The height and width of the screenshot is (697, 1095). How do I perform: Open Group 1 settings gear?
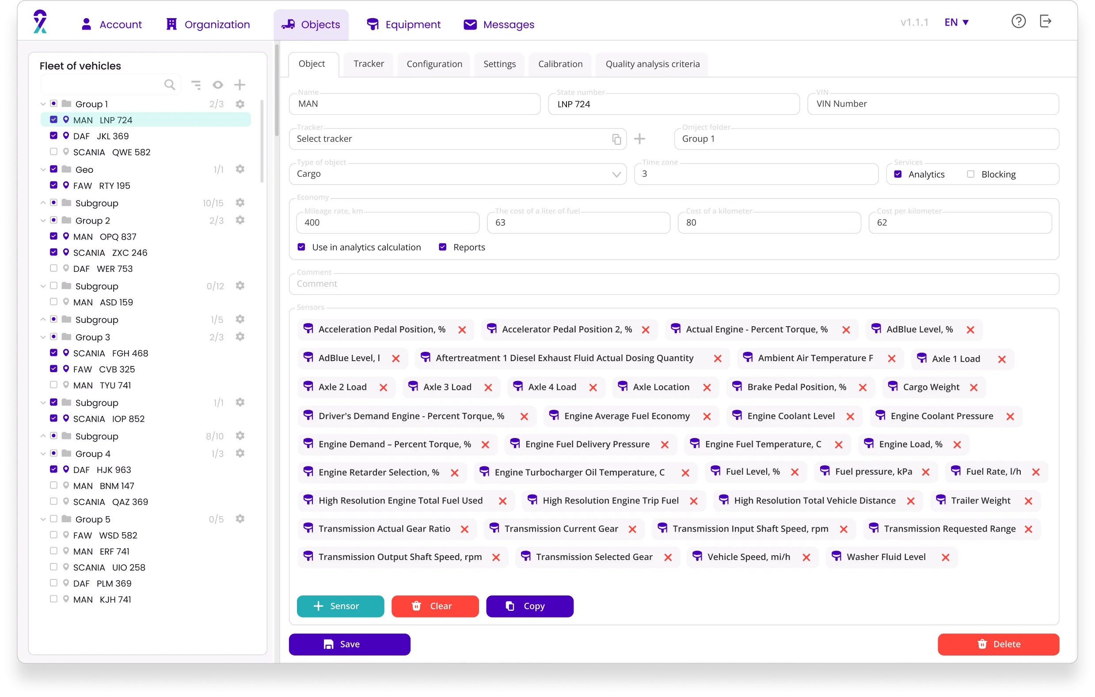[x=240, y=104]
